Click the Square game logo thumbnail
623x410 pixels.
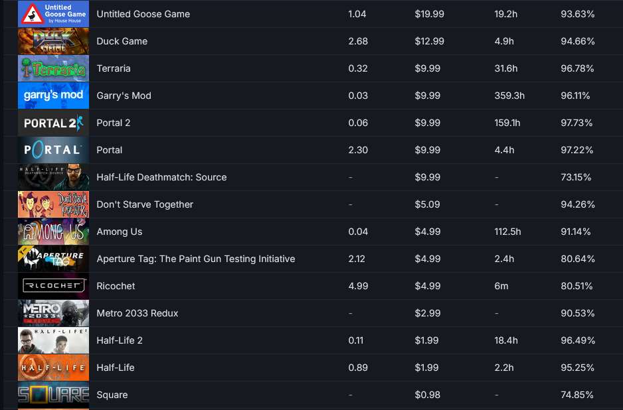pos(53,395)
